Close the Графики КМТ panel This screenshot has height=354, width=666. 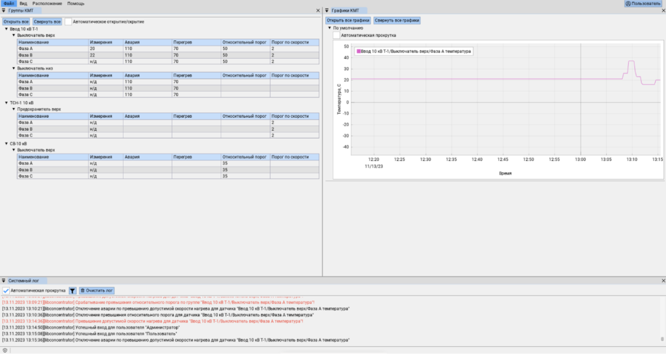click(662, 11)
